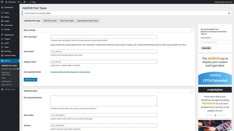Click the Add Post Type button
The height and width of the screenshot is (131, 234).
coord(30,80)
